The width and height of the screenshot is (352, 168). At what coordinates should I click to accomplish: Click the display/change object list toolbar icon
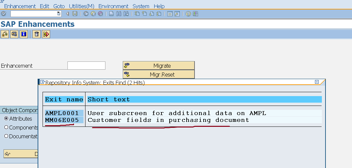[14, 34]
